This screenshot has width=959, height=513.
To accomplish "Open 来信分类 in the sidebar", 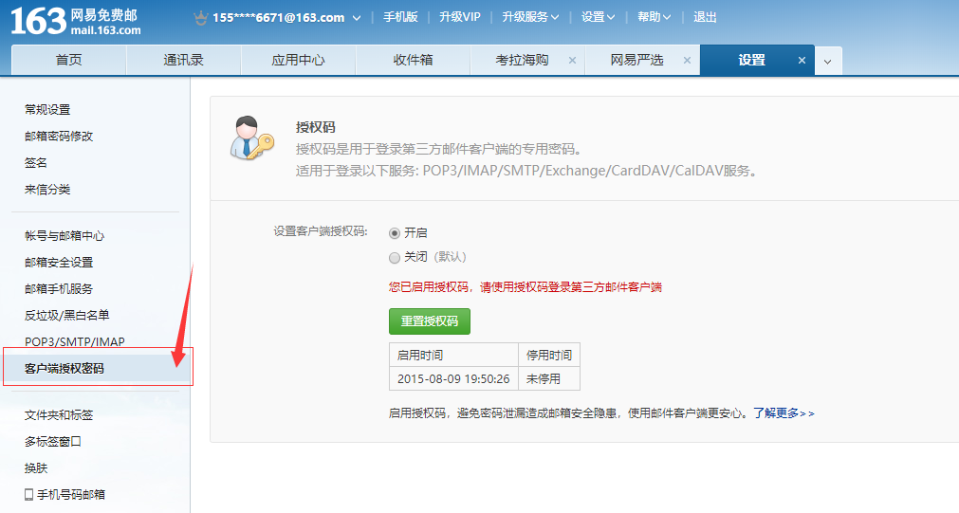I will (47, 189).
